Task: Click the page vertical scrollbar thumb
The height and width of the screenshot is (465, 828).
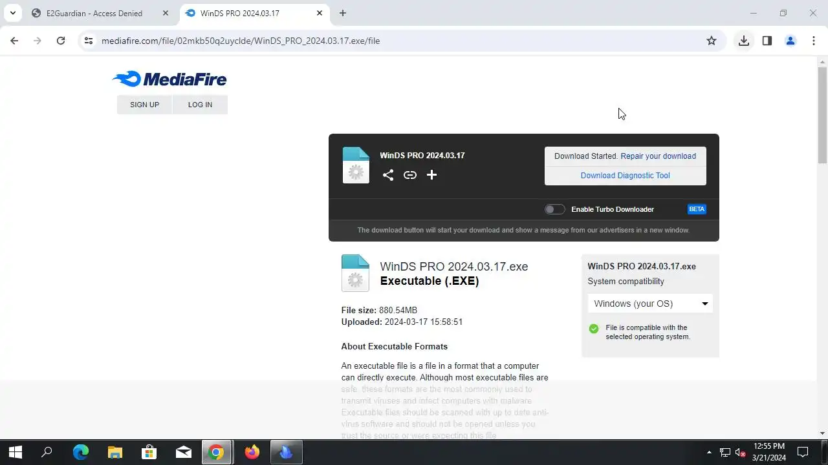Action: (x=823, y=115)
